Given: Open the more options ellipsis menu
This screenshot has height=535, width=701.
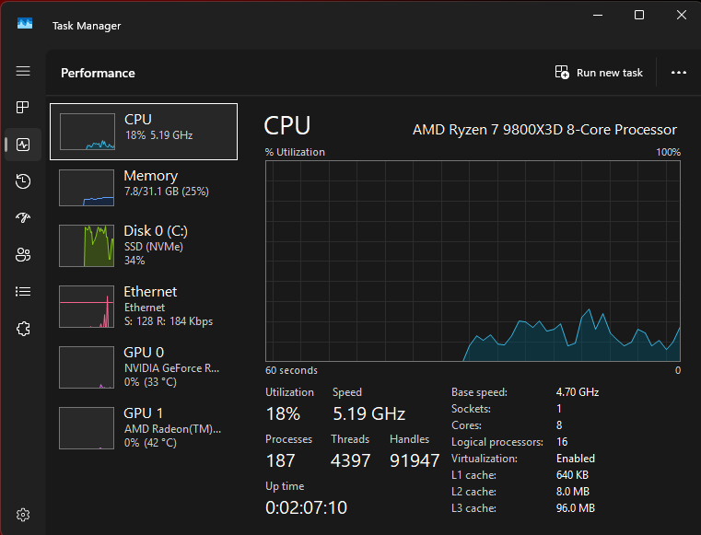Looking at the screenshot, I should point(678,73).
